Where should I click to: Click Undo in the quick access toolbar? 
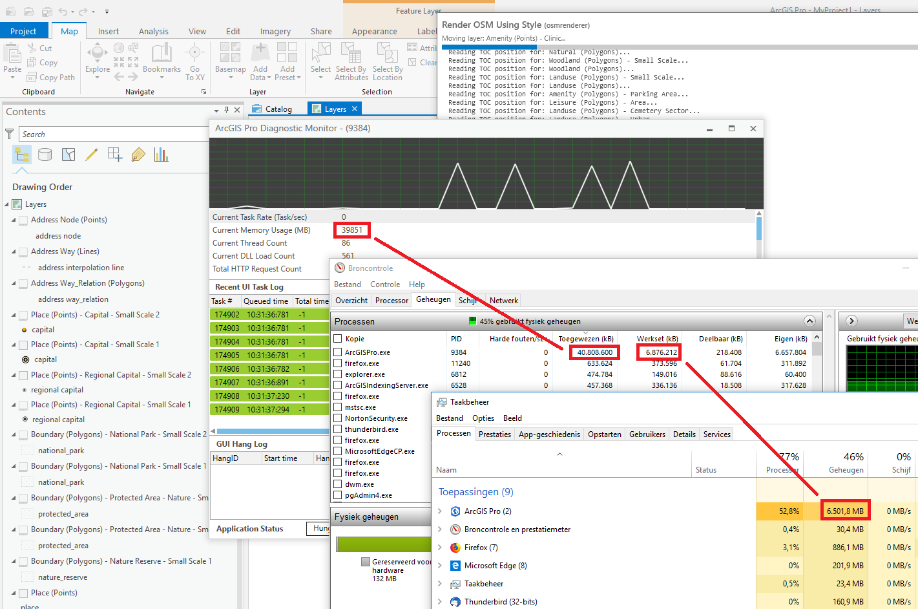pos(63,12)
